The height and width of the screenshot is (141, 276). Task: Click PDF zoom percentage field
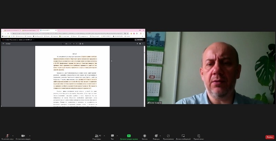(73, 43)
